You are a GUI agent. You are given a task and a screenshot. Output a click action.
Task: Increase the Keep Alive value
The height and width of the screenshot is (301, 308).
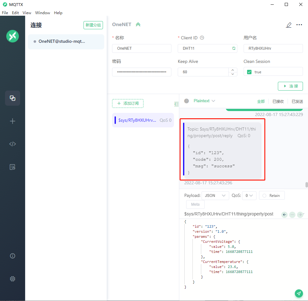[233, 70]
